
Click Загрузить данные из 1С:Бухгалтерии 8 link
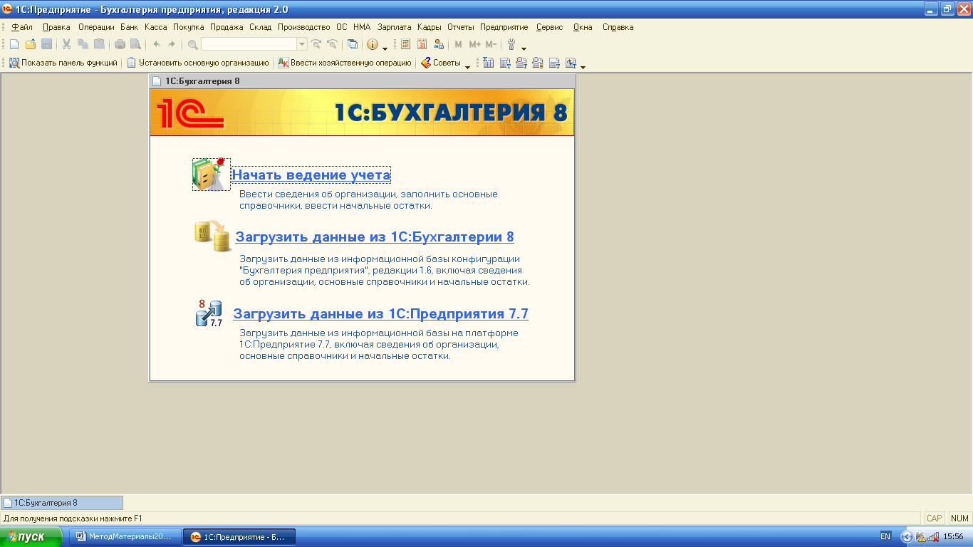[x=375, y=237]
